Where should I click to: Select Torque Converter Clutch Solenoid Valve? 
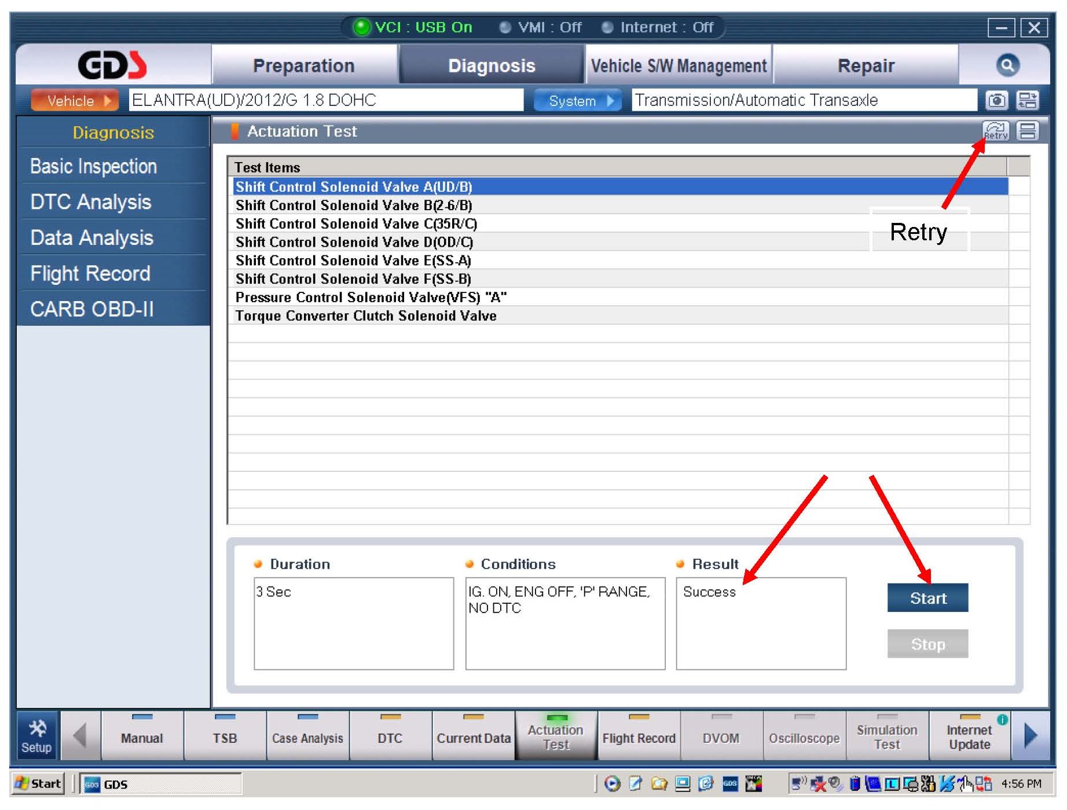(x=365, y=316)
